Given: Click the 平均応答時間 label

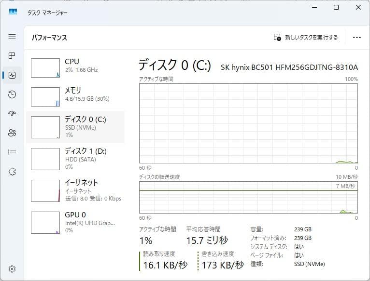Looking at the screenshot, I should [x=203, y=229].
